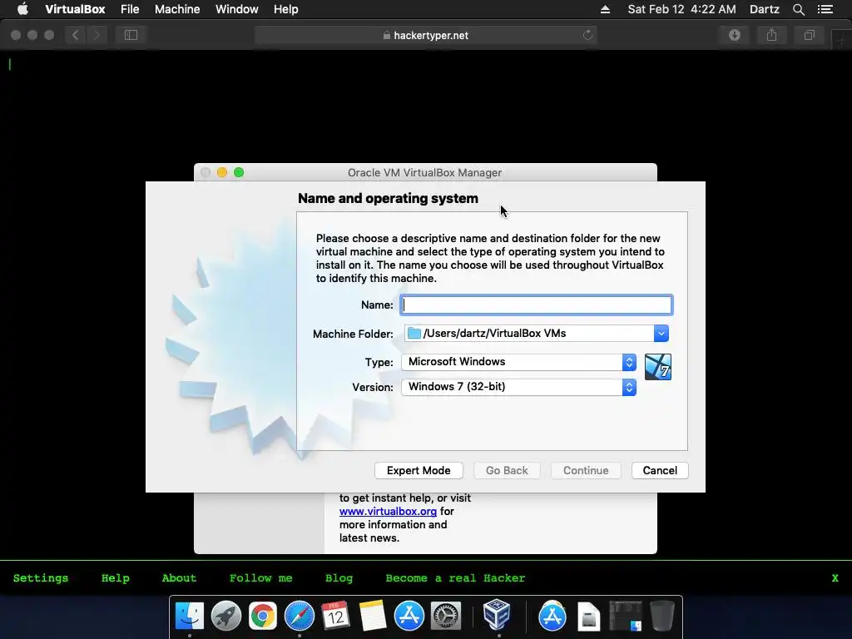Click the Expert Mode button
This screenshot has height=639, width=852.
419,471
